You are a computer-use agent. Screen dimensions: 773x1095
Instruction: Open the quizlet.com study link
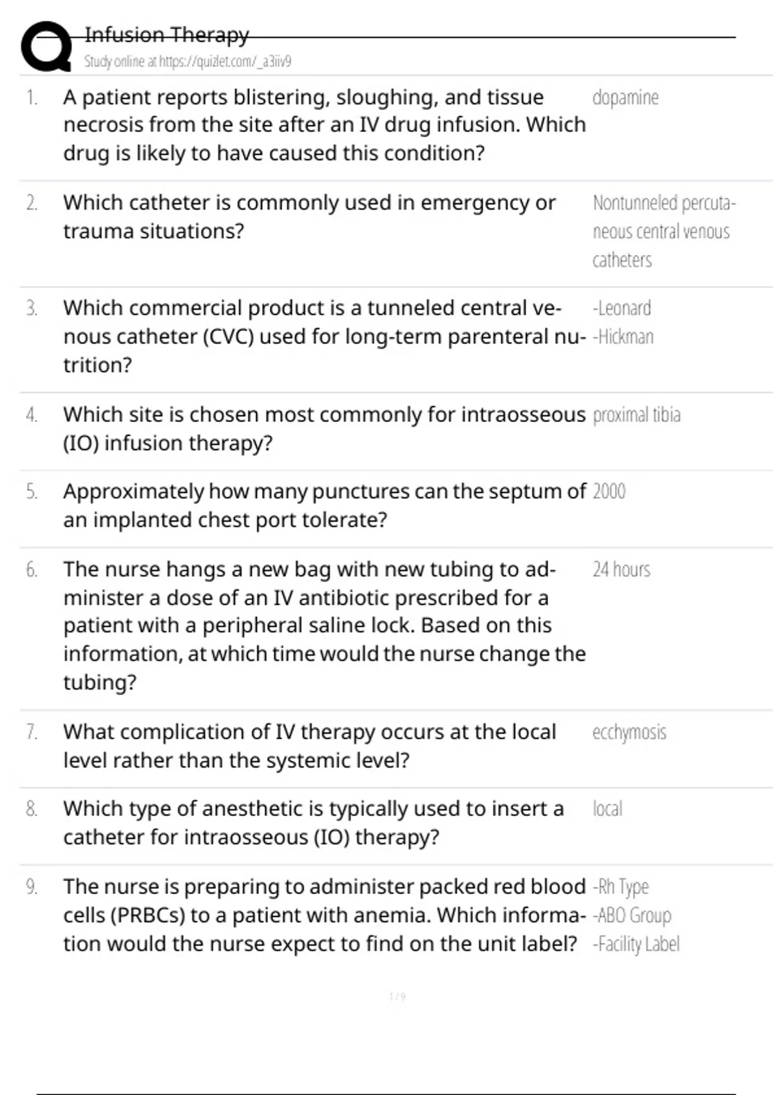(x=187, y=62)
